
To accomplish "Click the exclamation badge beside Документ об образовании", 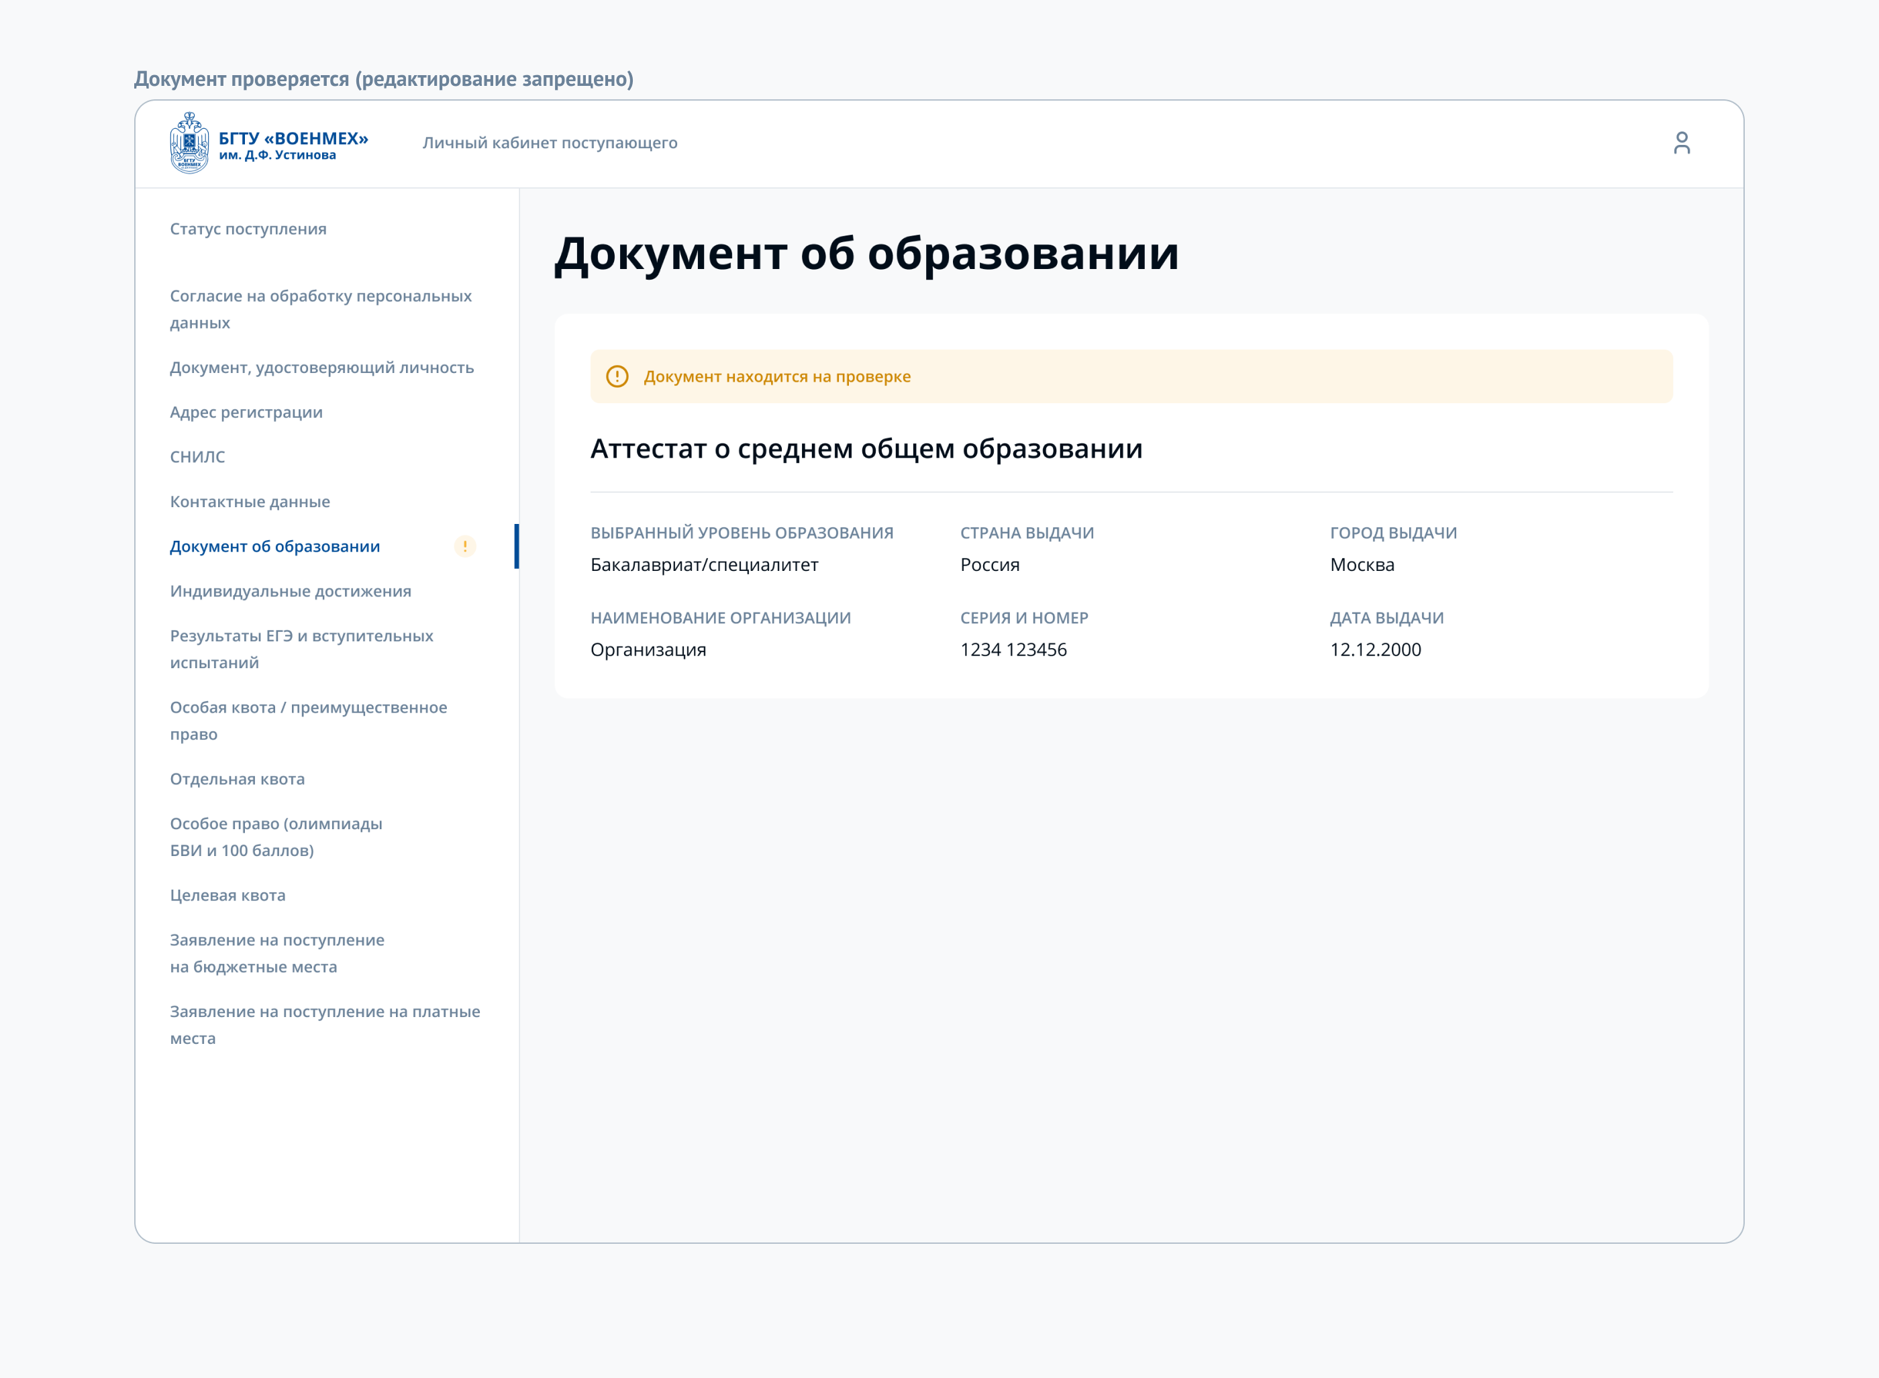I will (465, 546).
